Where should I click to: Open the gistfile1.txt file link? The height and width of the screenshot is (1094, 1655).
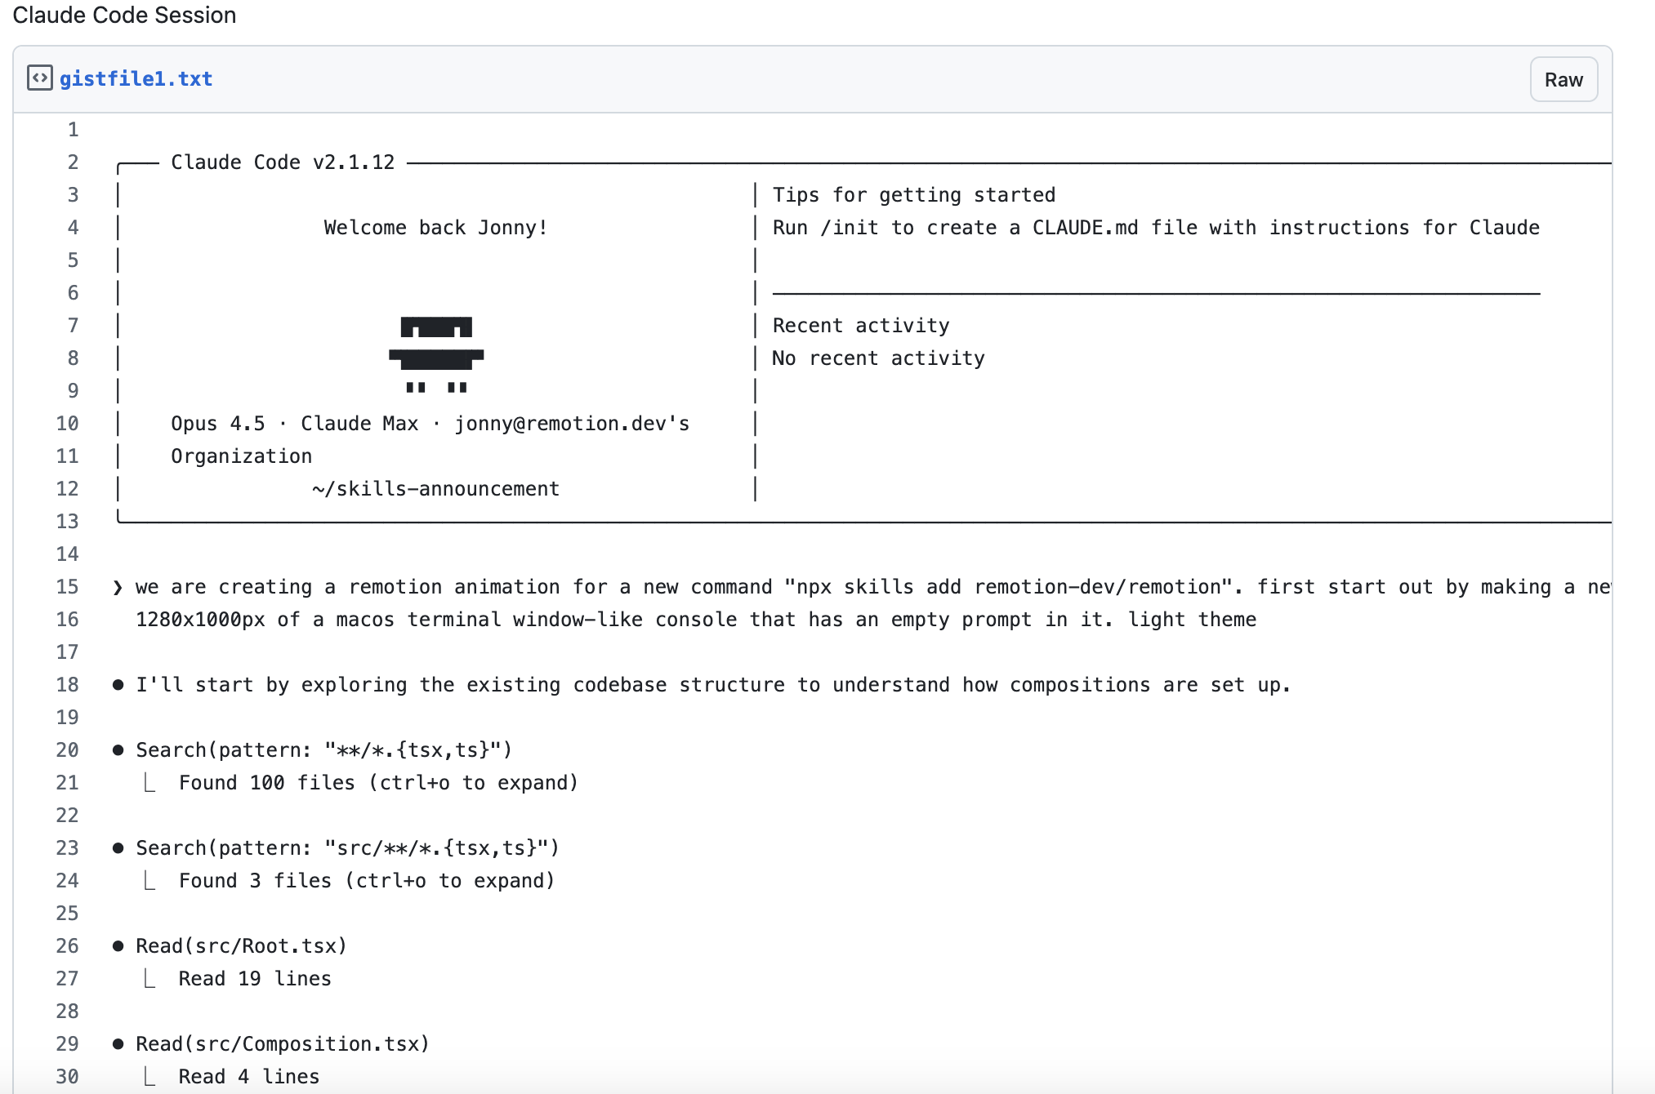coord(136,78)
